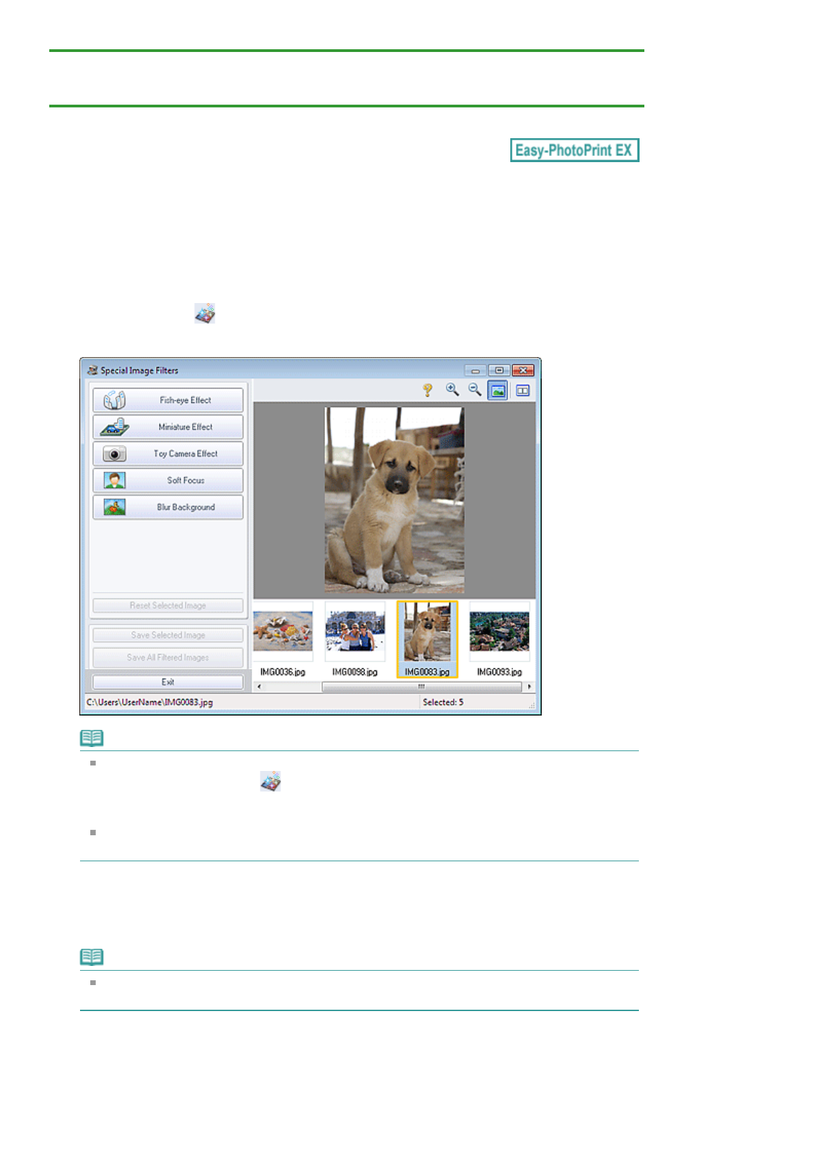Maximize the Special Image Filters window

pos(499,370)
